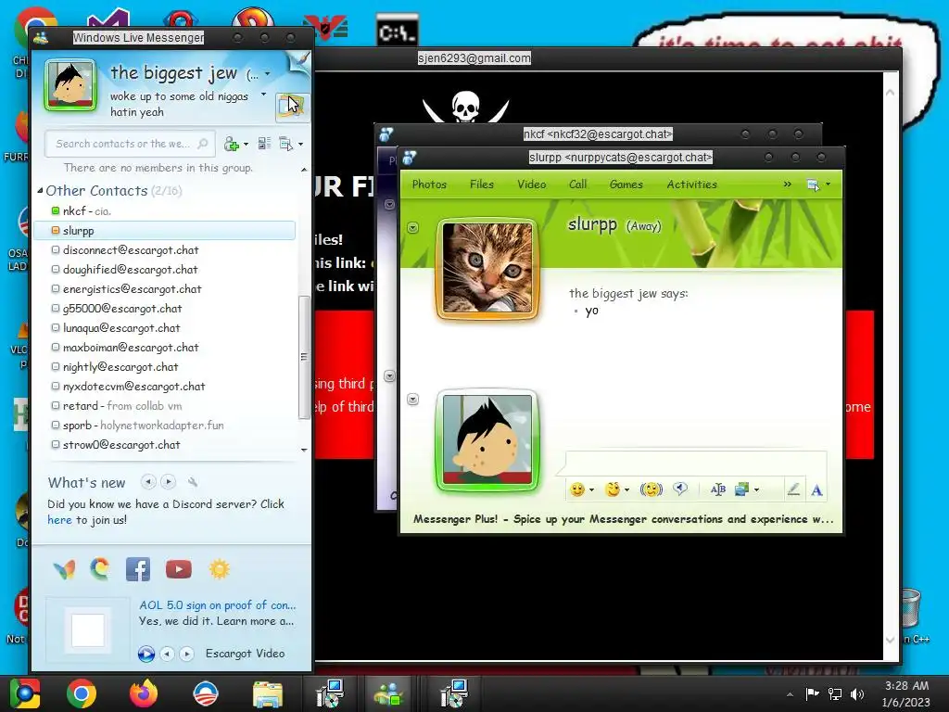Click the colorful C icon beside butterfly
Image resolution: width=949 pixels, height=712 pixels.
coord(100,569)
